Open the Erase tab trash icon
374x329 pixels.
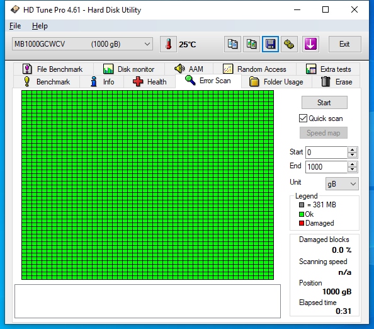(x=326, y=82)
